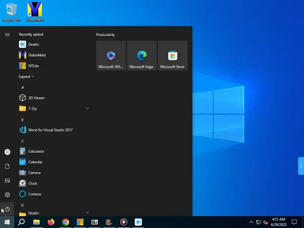Click the B letter group header
304x228 pixels.
pyautogui.click(x=22, y=120)
